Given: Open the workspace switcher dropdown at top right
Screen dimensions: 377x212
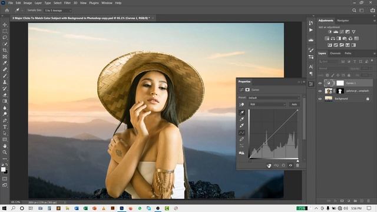Looking at the screenshot, I should point(362,11).
